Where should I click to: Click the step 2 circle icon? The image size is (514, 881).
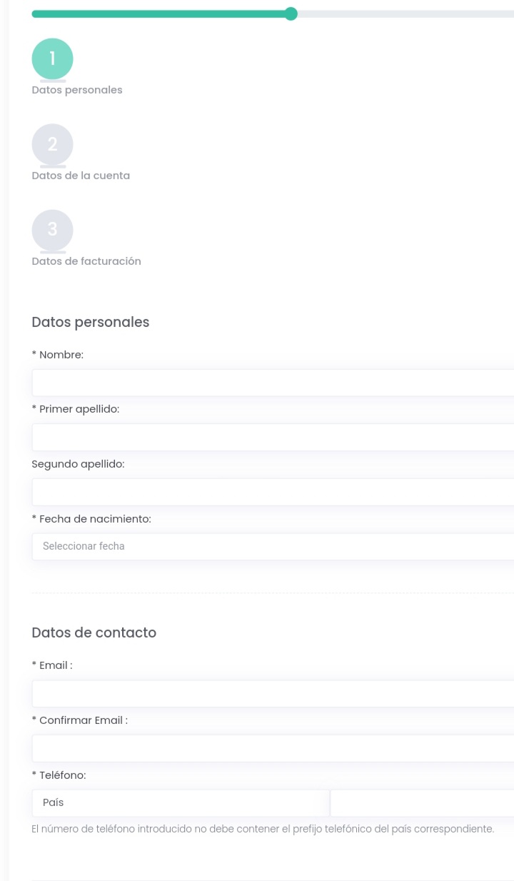52,145
